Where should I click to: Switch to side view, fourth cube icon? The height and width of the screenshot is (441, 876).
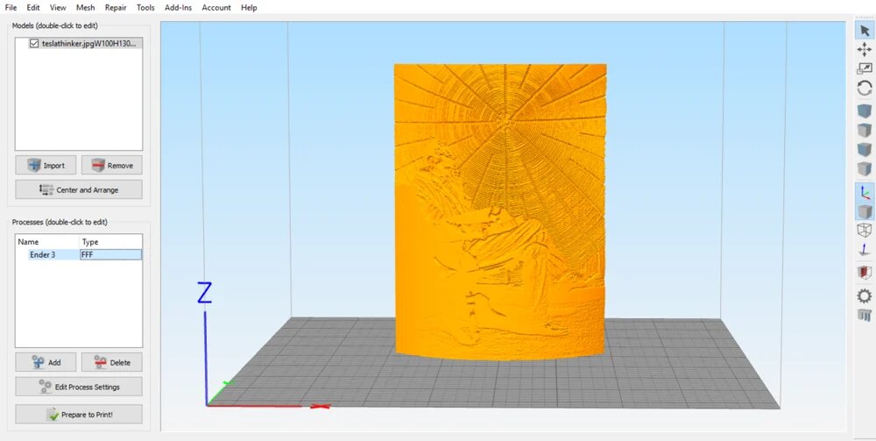pyautogui.click(x=865, y=168)
